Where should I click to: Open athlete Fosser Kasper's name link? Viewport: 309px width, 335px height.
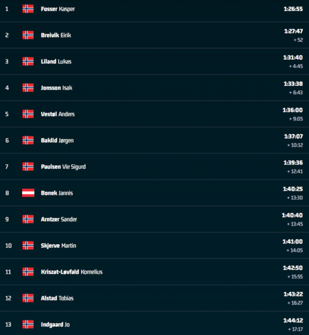[x=58, y=9]
